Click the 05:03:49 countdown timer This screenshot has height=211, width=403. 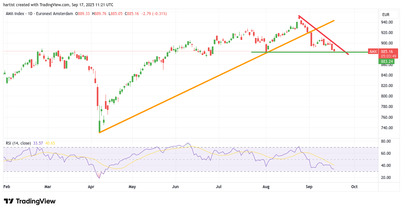click(x=388, y=56)
